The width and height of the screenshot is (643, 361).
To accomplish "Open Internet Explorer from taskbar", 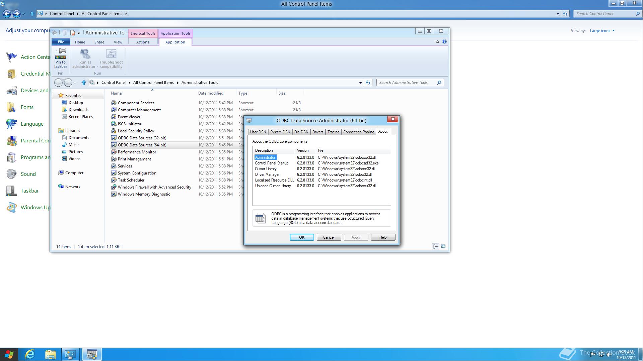I will pos(30,354).
